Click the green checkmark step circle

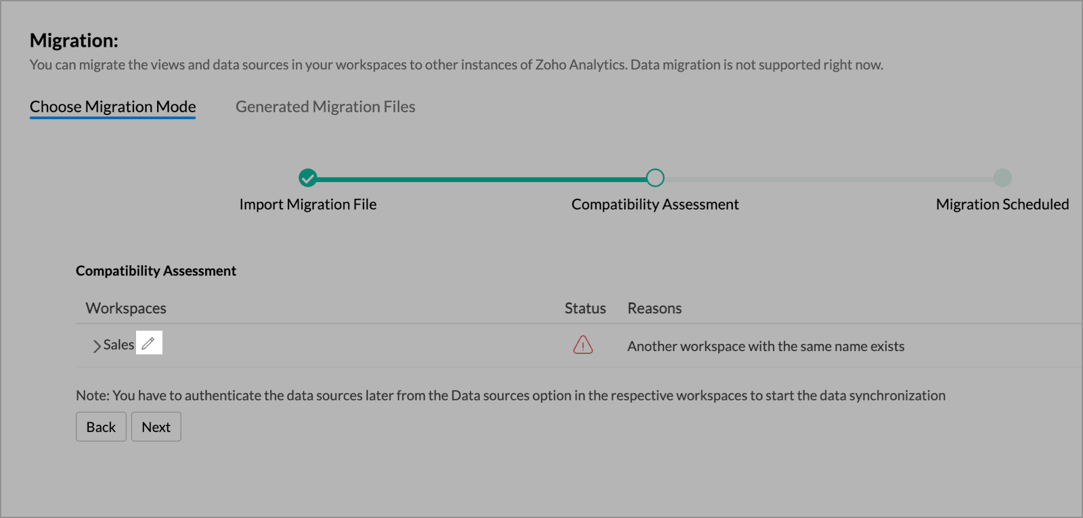(x=308, y=178)
